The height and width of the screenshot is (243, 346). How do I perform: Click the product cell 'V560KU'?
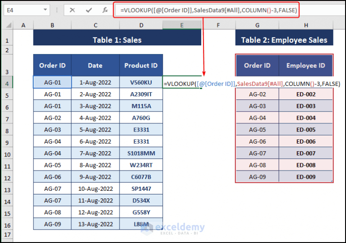click(x=141, y=82)
